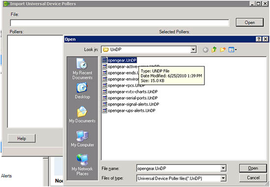Open My Documents in places bar
Image resolution: width=270 pixels, height=187 pixels.
click(82, 114)
